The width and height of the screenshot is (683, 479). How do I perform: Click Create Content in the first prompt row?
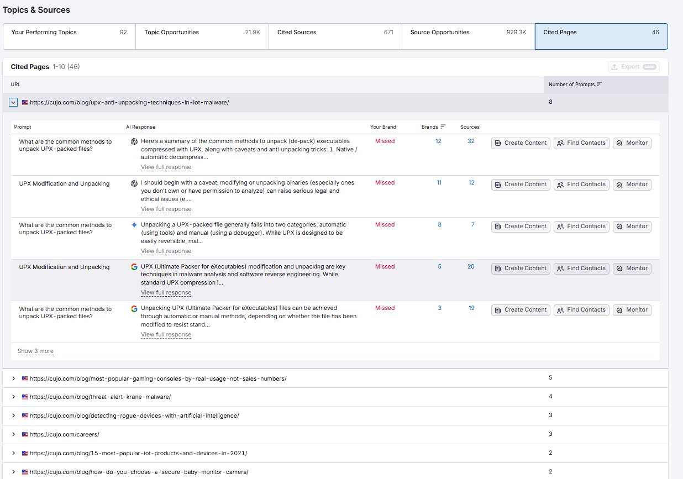coord(521,143)
